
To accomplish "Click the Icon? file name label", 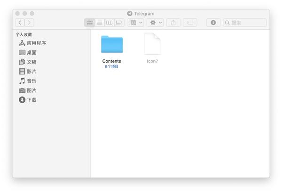I will [152, 61].
